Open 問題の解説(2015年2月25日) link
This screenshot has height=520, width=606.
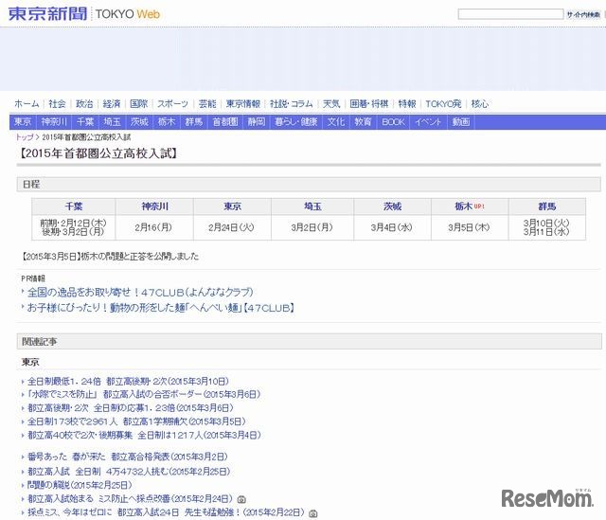[x=80, y=485]
